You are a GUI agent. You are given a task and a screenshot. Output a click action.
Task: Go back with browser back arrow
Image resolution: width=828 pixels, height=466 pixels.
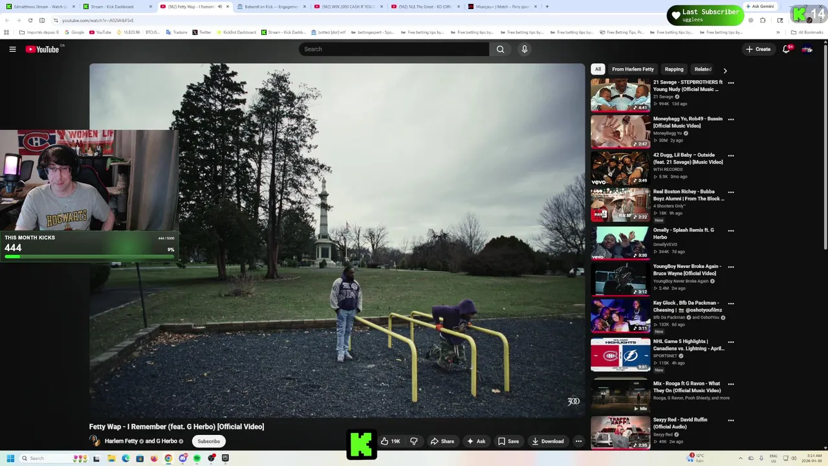(7, 20)
